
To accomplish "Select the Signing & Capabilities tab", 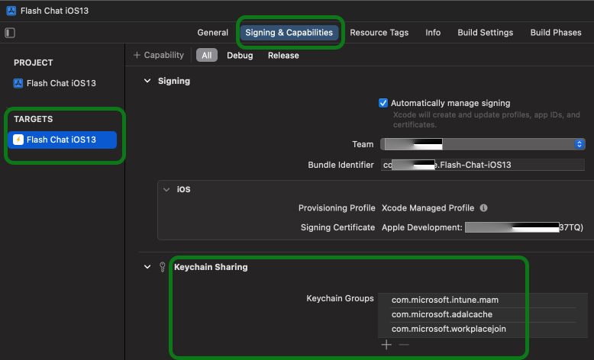I will pyautogui.click(x=289, y=33).
